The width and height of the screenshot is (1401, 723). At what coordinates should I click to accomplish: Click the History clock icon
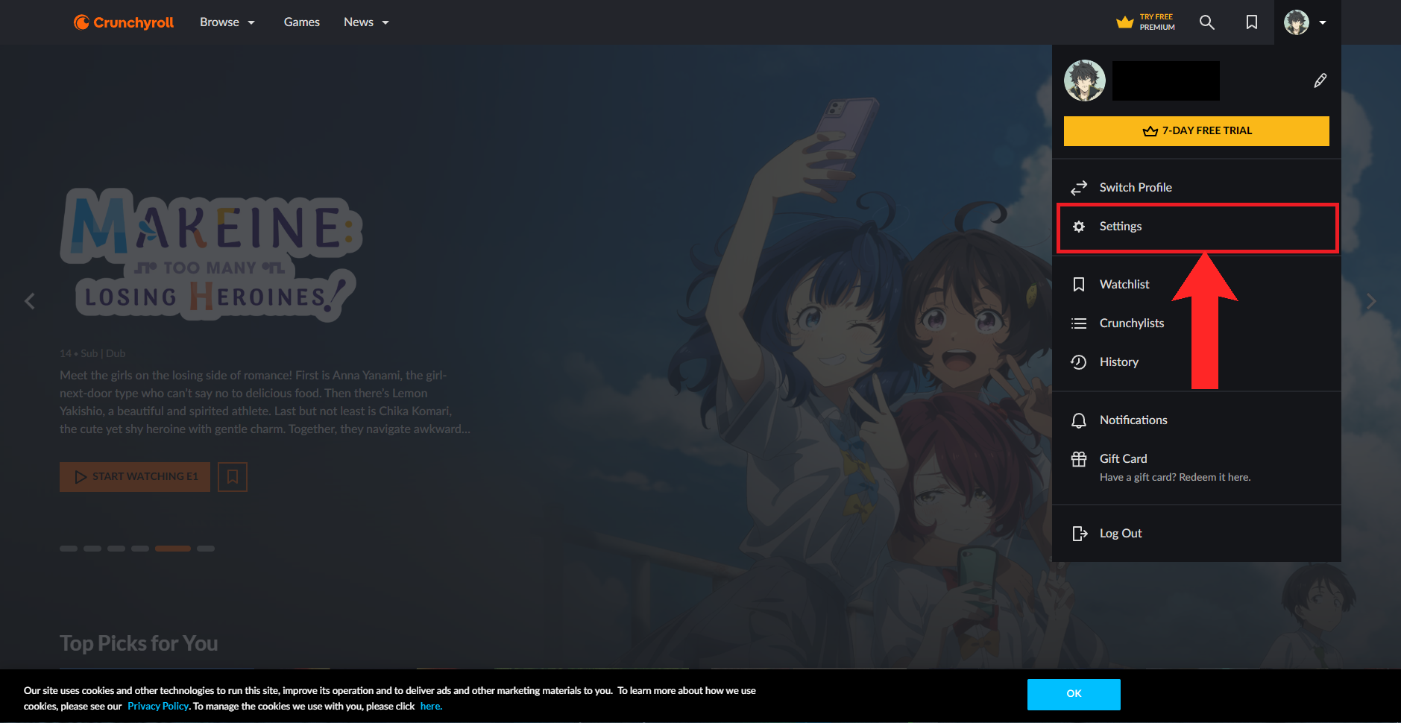click(x=1079, y=362)
